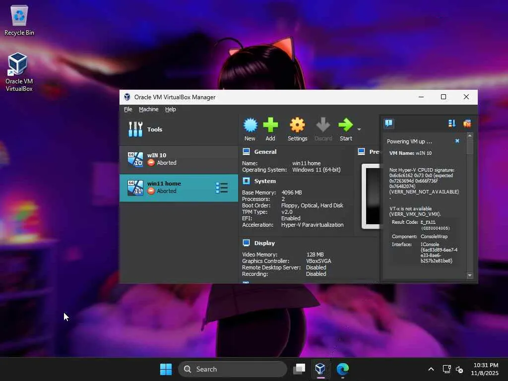The height and width of the screenshot is (381, 508).
Task: Toggle the notification center speech-bubble icon
Action: (x=389, y=124)
